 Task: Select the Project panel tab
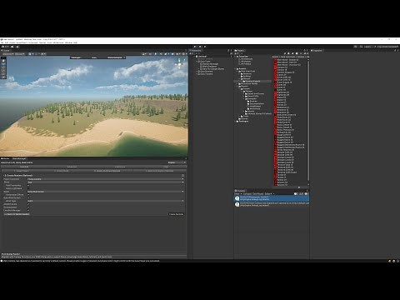click(240, 51)
